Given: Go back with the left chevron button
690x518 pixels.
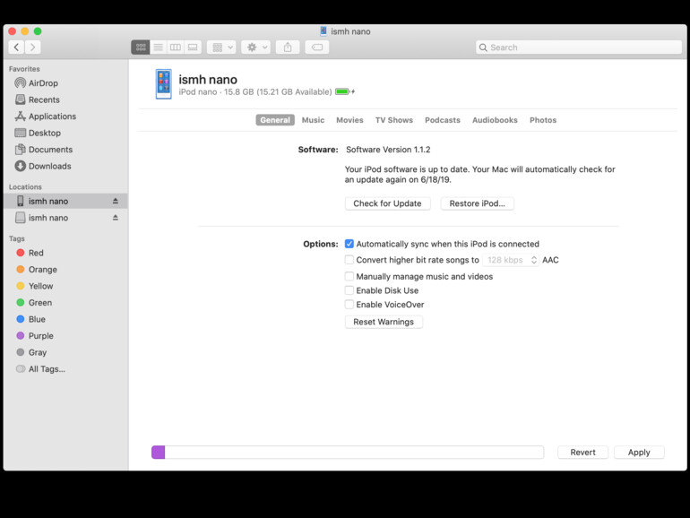Looking at the screenshot, I should (x=16, y=47).
